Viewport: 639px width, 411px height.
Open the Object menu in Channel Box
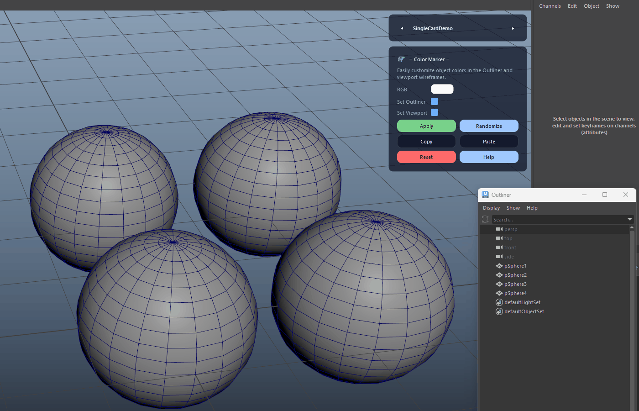click(x=592, y=6)
